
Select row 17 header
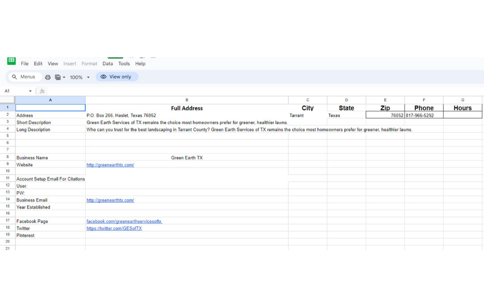8,221
